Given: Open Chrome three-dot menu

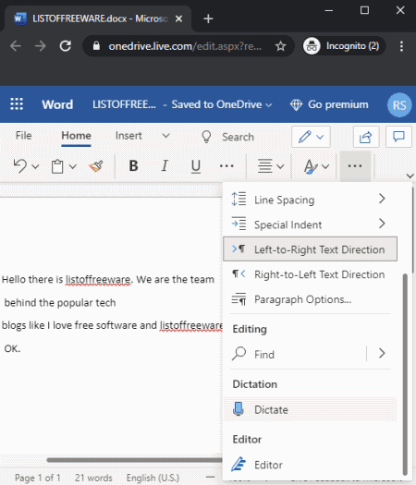Looking at the screenshot, I should pyautogui.click(x=401, y=46).
